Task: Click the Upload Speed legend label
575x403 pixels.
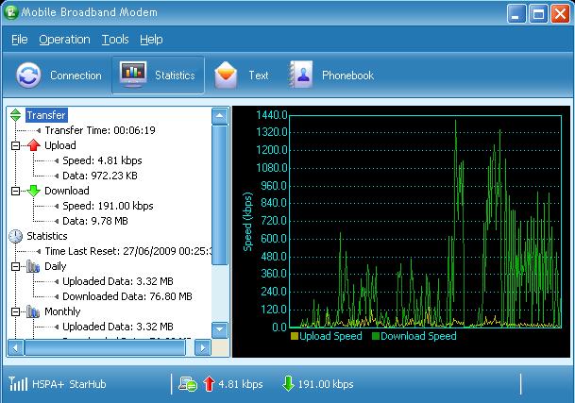Action: click(330, 336)
